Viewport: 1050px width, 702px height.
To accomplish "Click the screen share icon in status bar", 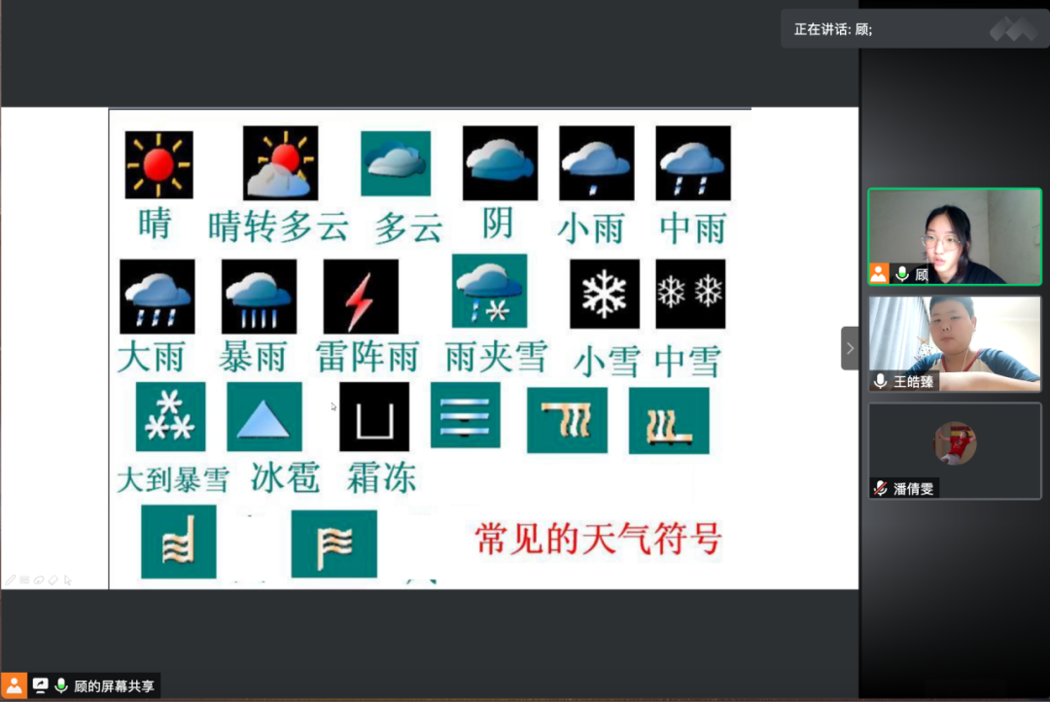I will tap(41, 685).
